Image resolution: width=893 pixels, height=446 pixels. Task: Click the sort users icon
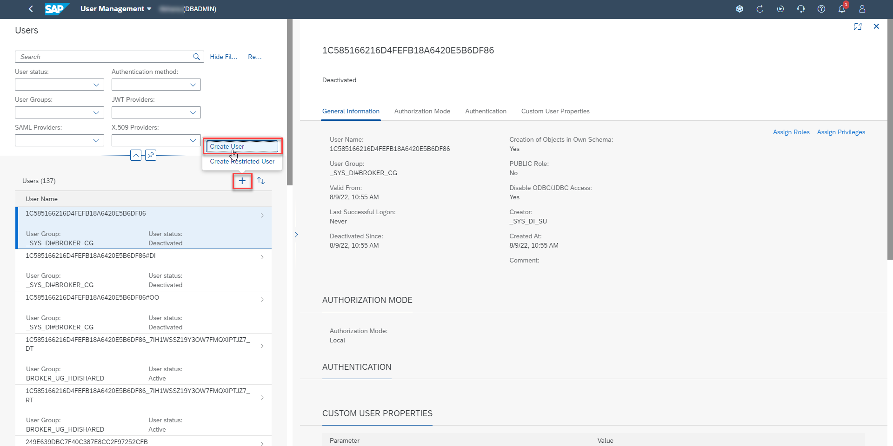pos(261,181)
